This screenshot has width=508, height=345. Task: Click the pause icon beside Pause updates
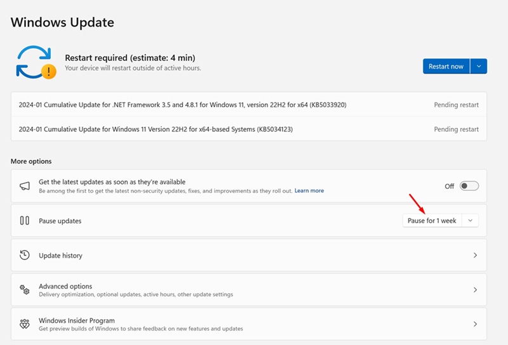(x=25, y=221)
